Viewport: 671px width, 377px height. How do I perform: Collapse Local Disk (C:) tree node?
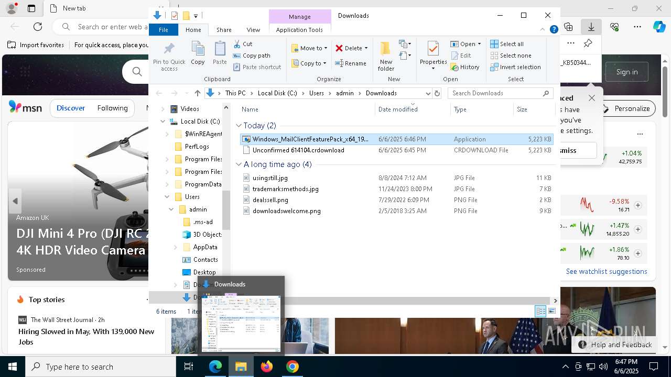tap(163, 121)
